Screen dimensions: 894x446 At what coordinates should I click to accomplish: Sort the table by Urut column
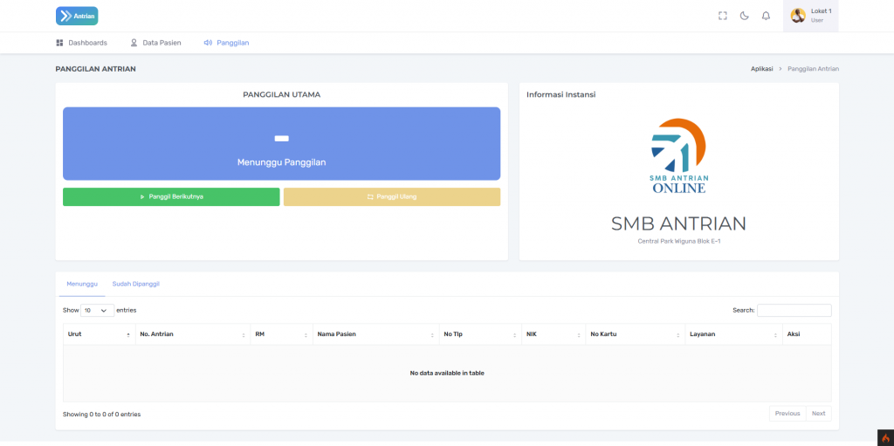point(99,334)
